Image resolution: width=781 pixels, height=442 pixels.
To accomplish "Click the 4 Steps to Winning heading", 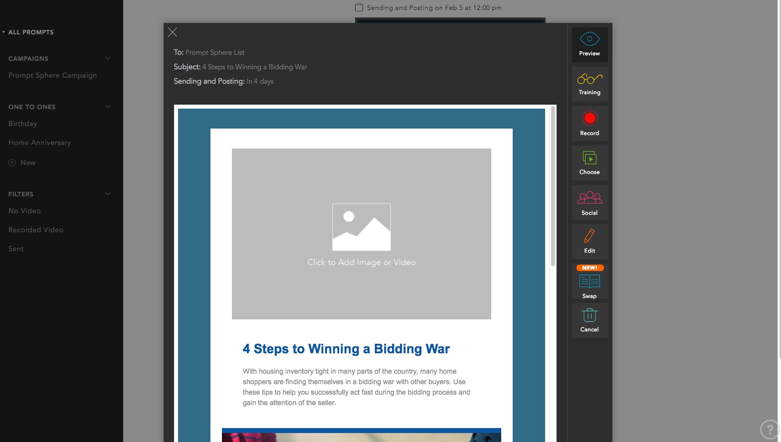I will 346,349.
